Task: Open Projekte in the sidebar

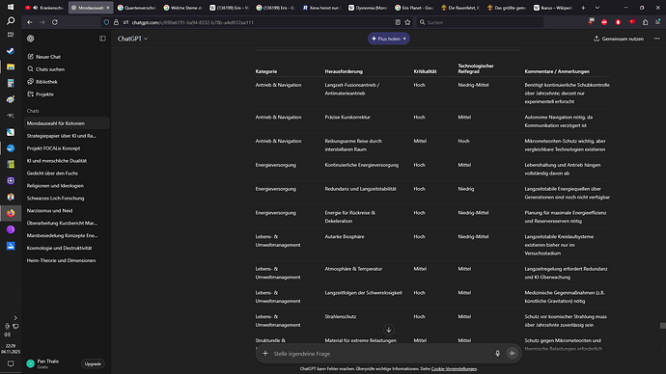Action: [x=41, y=94]
